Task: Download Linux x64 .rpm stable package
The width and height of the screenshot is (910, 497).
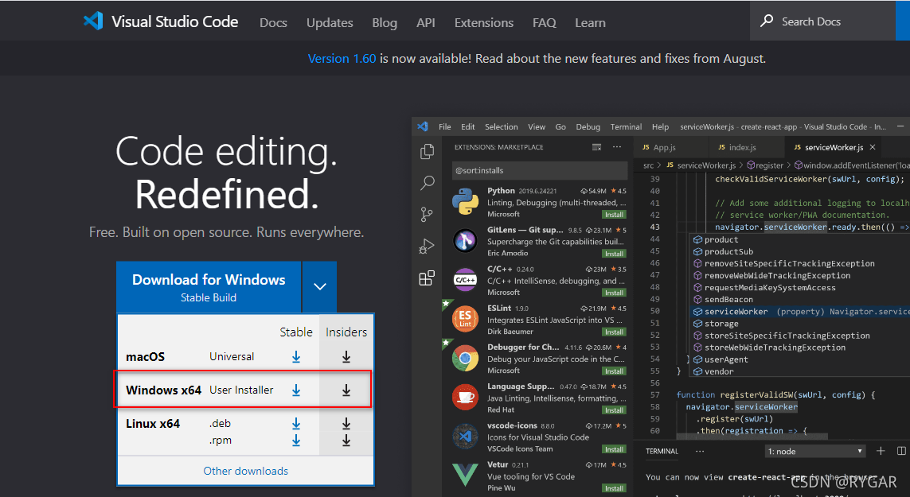Action: [x=296, y=441]
